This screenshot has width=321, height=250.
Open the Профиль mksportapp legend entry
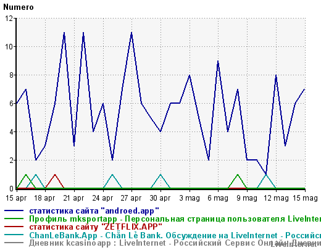[175, 219]
